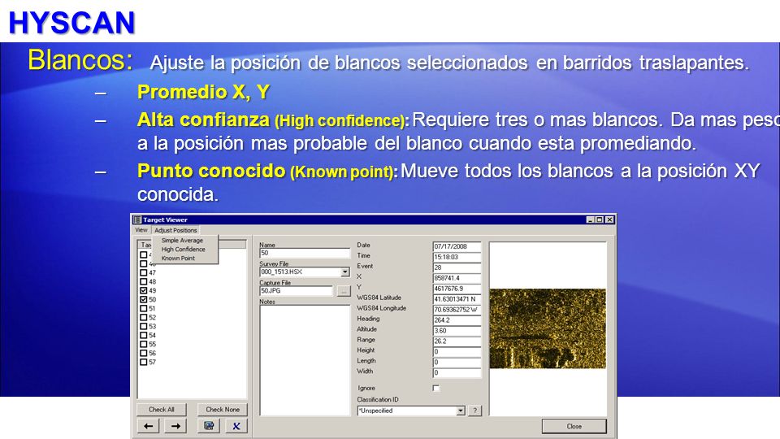This screenshot has width=780, height=439.
Task: Uncheck the box for target 49
Action: pos(143,291)
